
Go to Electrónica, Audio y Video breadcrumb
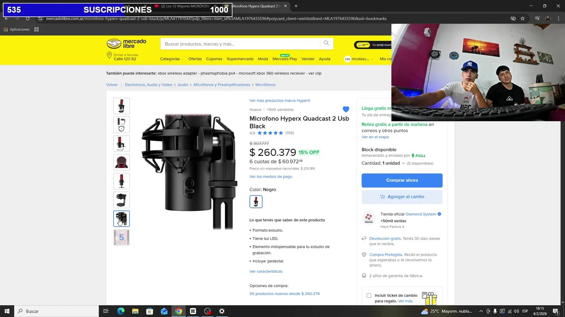click(148, 85)
